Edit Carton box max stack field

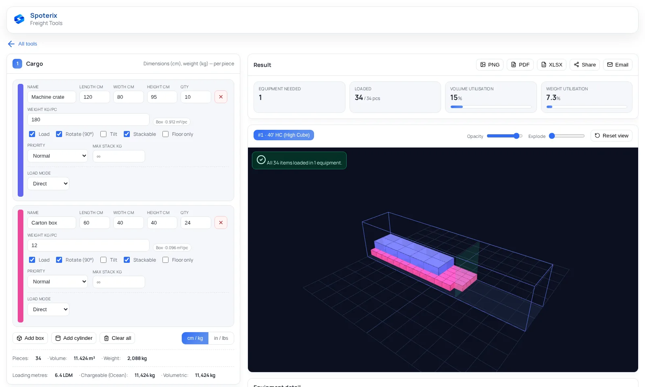(119, 282)
